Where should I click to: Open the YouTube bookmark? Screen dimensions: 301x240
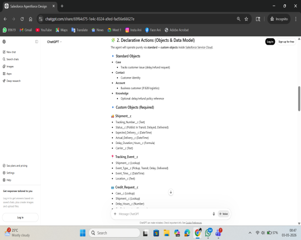44,30
